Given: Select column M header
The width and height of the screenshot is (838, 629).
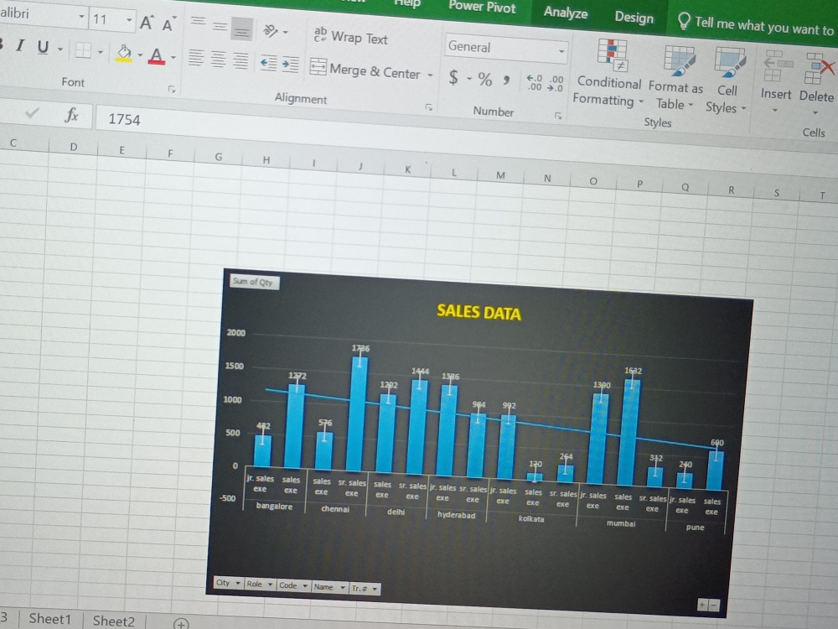Looking at the screenshot, I should (x=500, y=175).
